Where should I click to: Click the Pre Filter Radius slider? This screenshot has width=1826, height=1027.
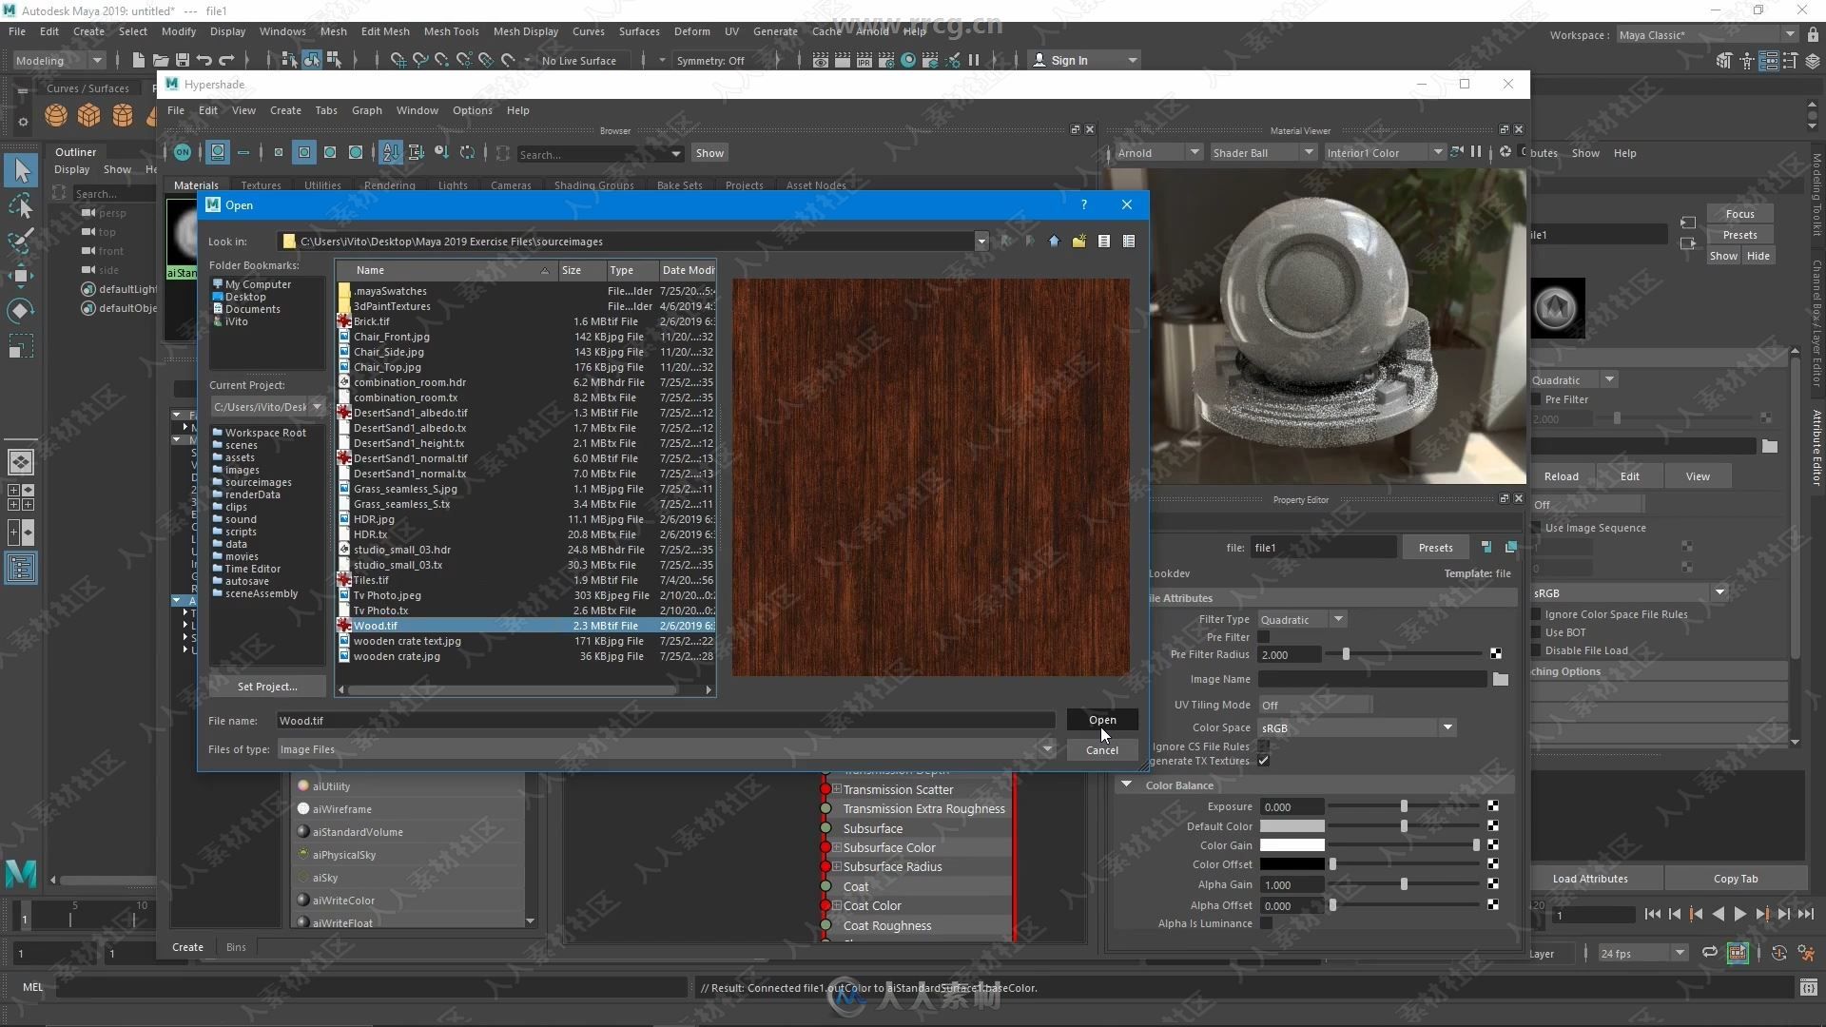click(x=1406, y=654)
